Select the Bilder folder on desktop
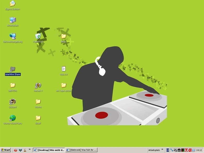Viewport: 204px width, 153px height. (64, 37)
